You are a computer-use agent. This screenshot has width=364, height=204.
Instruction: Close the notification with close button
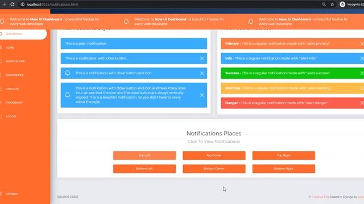pyautogui.click(x=202, y=58)
